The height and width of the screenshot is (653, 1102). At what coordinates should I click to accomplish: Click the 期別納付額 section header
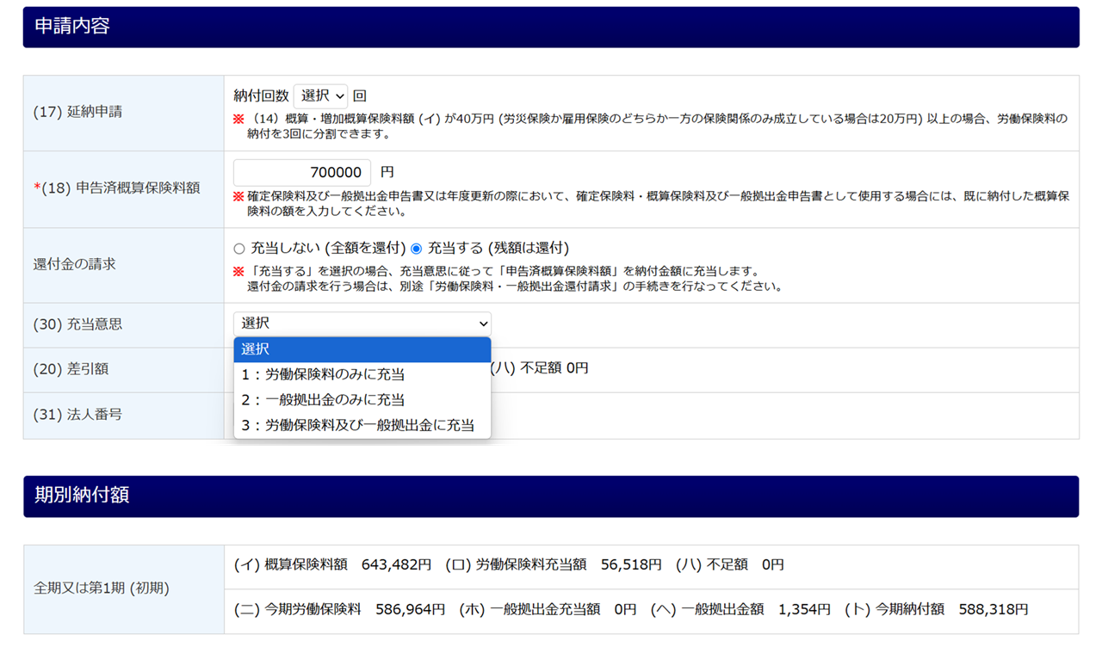pyautogui.click(x=551, y=496)
